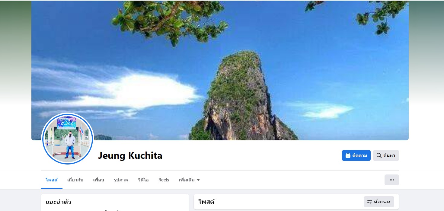The width and height of the screenshot is (444, 211).
Task: Open the circular profile picture
Action: (x=68, y=138)
